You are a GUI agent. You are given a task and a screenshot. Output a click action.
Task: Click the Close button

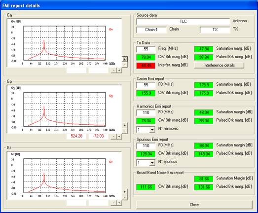coord(194,205)
